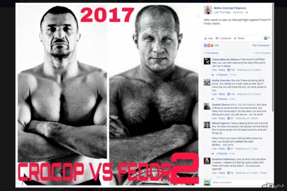The height and width of the screenshot is (191, 287).
Task: Click the public globe privacy icon
Action: (247, 12)
